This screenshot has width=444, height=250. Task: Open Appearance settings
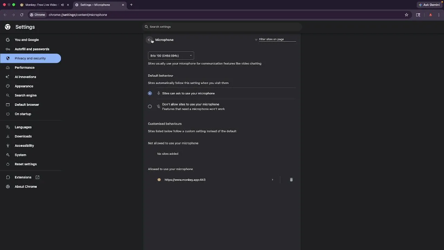[x=24, y=86]
